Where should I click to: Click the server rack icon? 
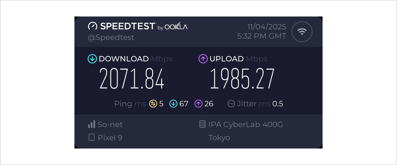click(x=202, y=124)
